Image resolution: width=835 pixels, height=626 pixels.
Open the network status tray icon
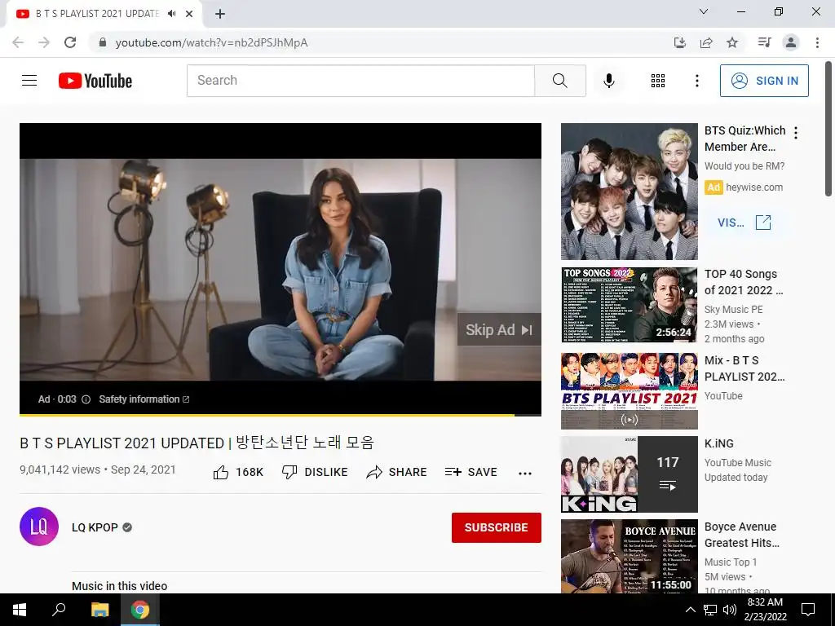[x=710, y=610]
